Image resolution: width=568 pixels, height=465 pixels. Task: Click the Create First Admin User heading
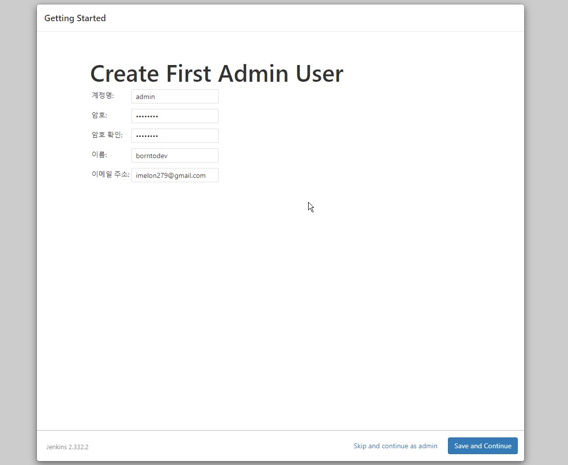tap(217, 73)
